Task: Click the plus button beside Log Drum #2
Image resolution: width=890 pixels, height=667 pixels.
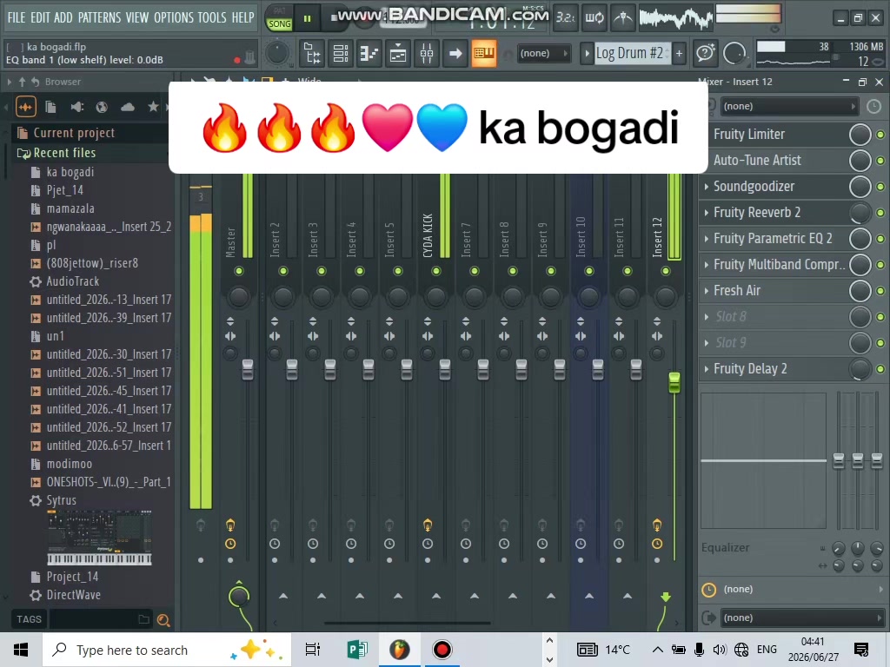Action: 679,54
